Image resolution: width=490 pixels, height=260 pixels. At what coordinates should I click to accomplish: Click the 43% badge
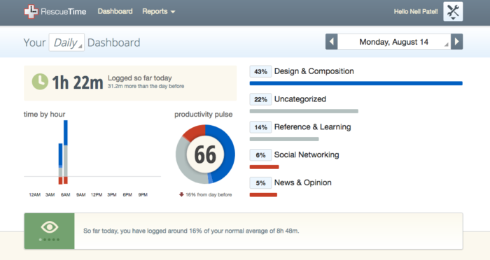[x=260, y=71]
